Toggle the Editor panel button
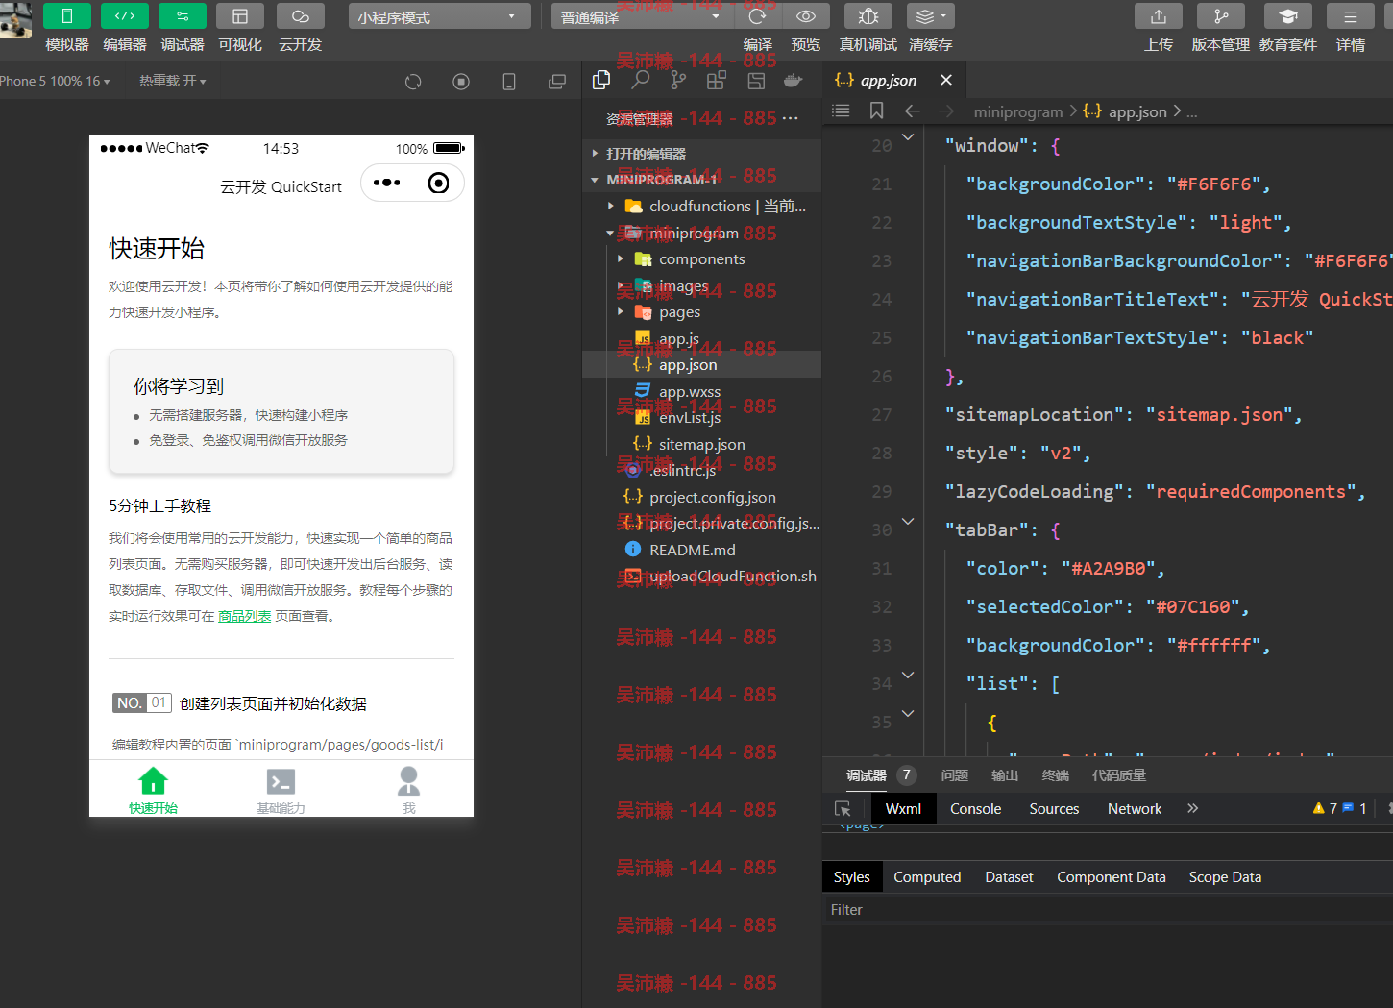 point(125,16)
